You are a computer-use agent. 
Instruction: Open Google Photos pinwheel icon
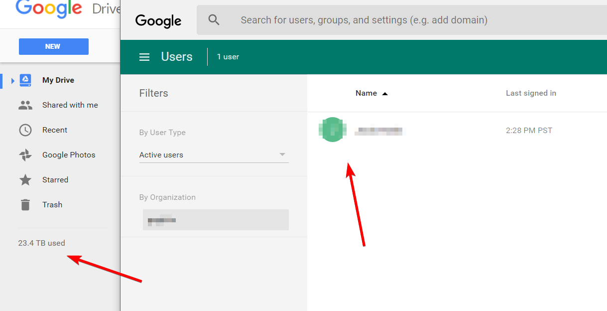click(25, 155)
